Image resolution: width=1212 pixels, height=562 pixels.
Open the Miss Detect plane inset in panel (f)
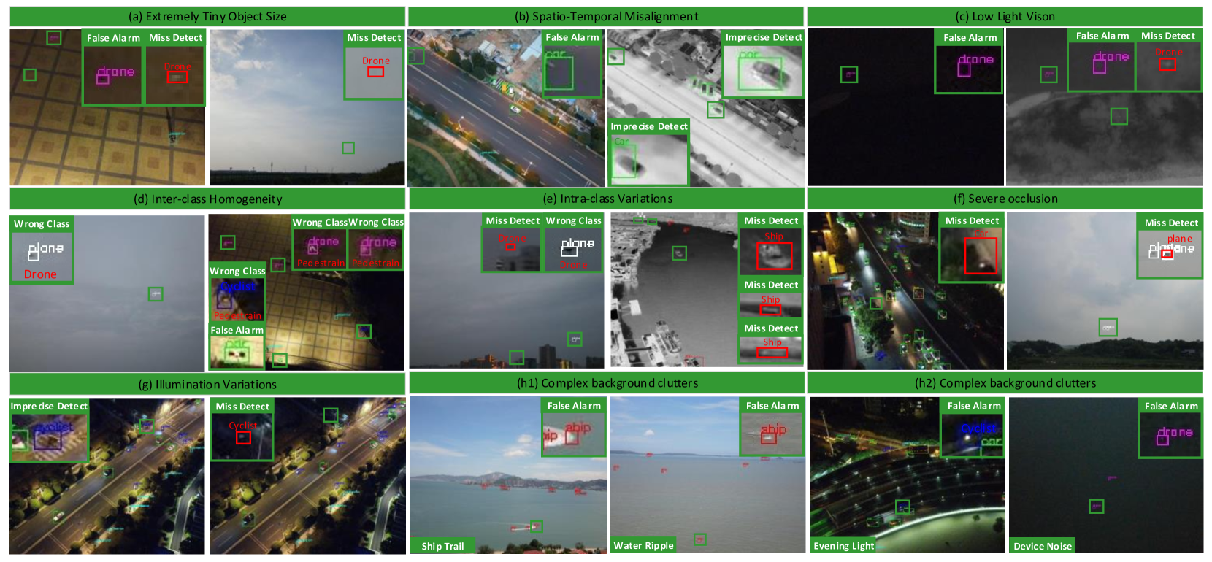click(x=1170, y=247)
